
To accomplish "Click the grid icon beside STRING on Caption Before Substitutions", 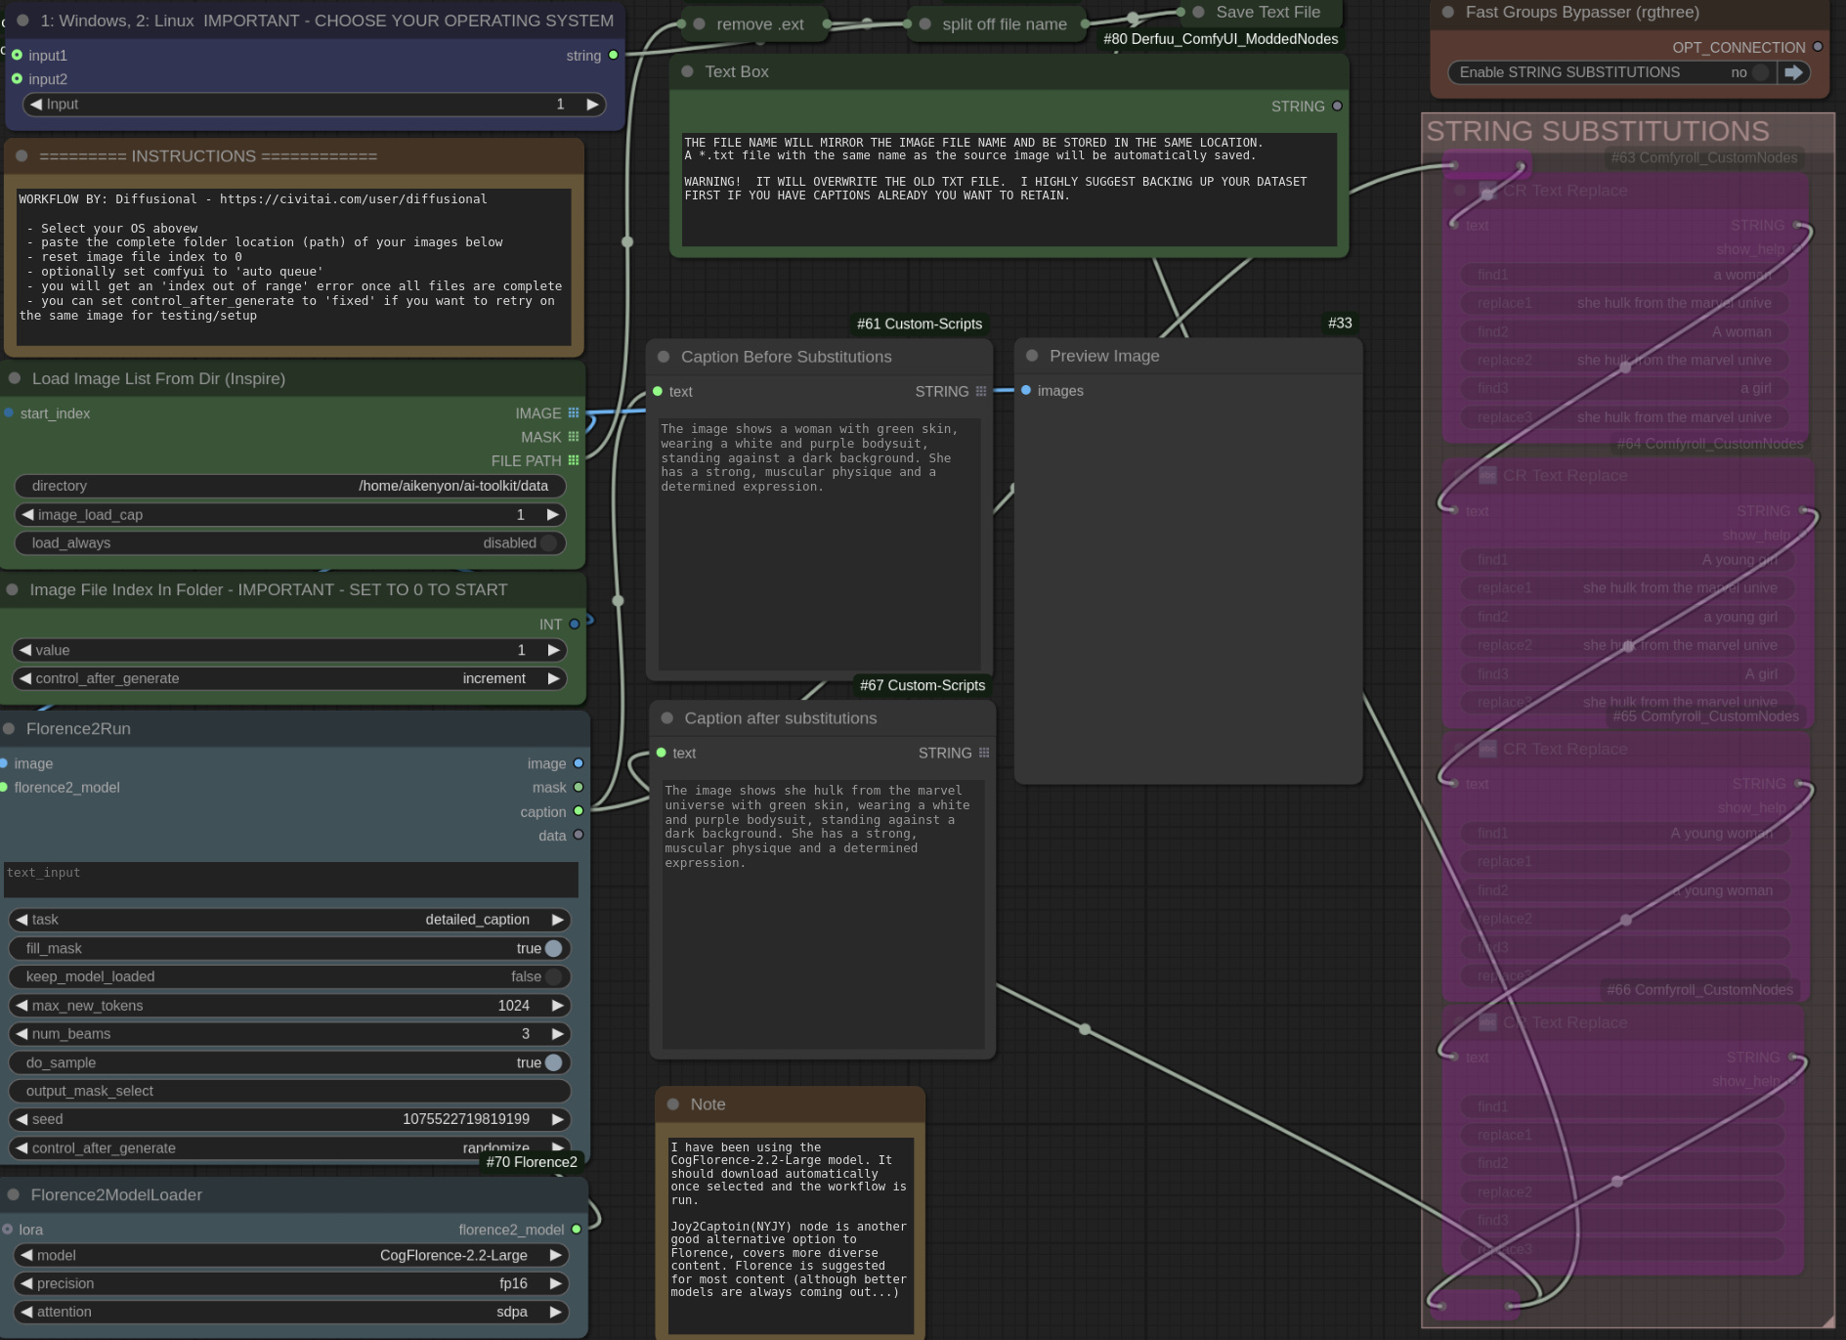I will pyautogui.click(x=981, y=391).
